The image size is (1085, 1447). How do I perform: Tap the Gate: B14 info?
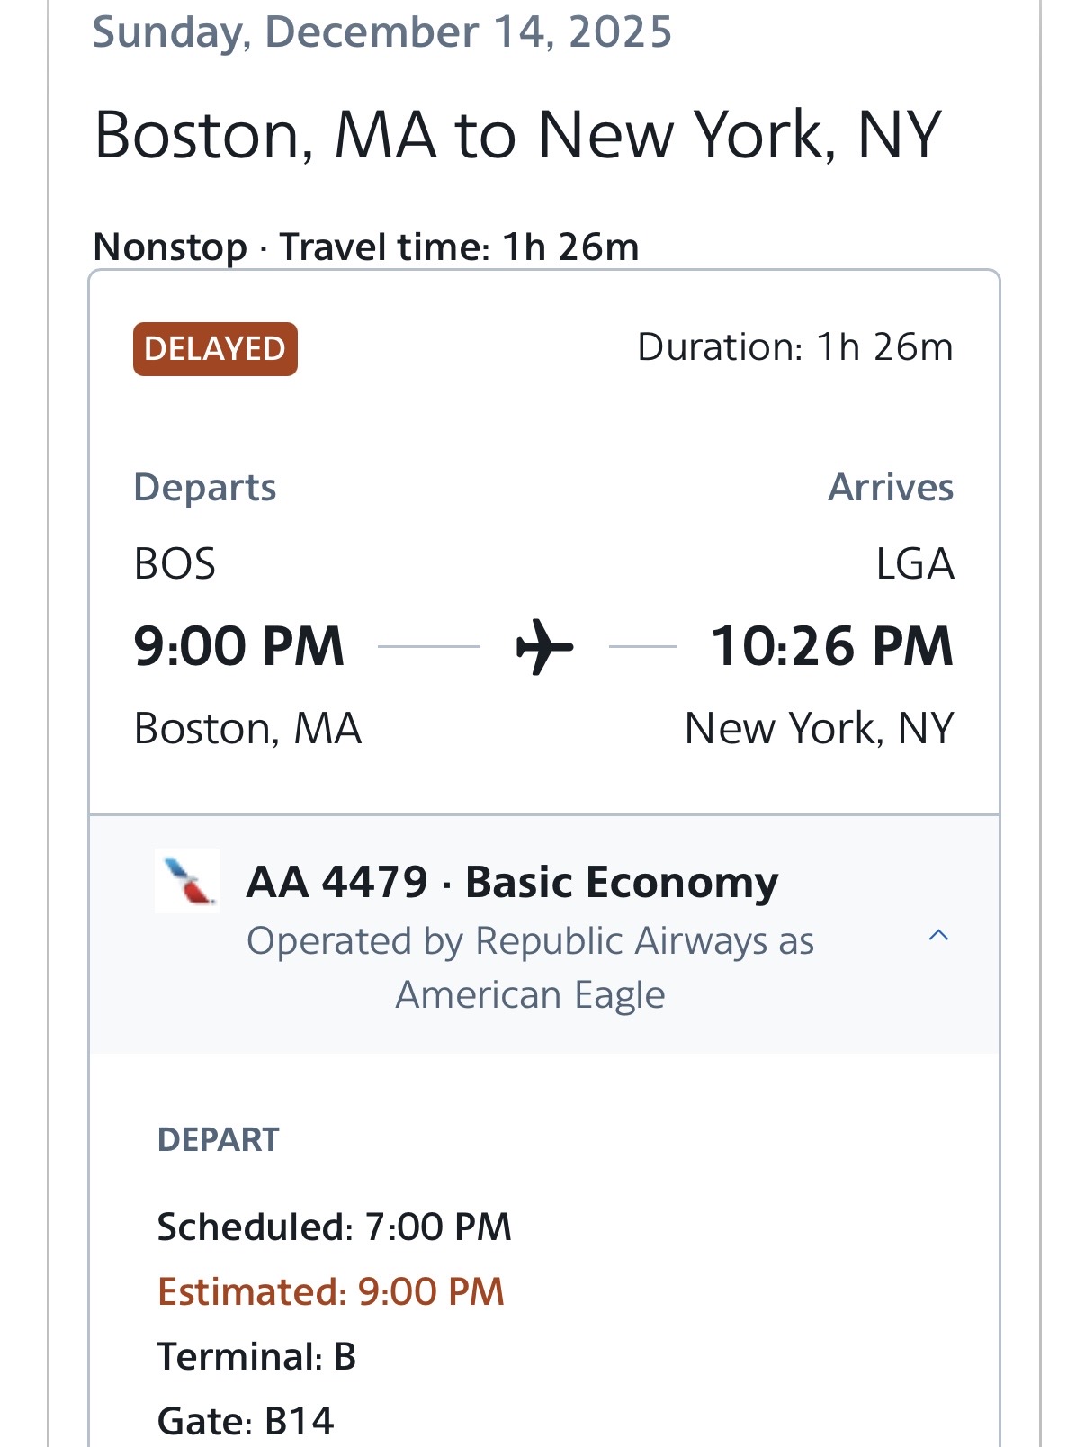246,1421
